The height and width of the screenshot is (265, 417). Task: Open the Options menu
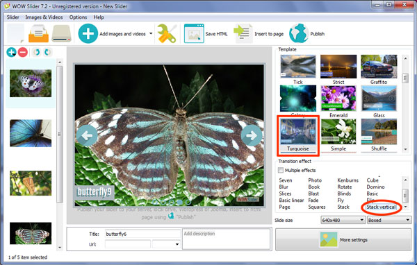point(78,17)
